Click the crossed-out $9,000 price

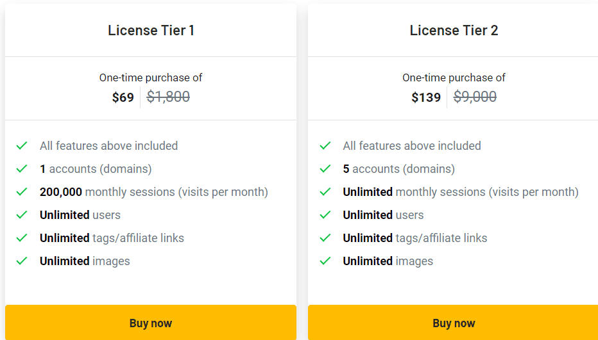pos(475,97)
